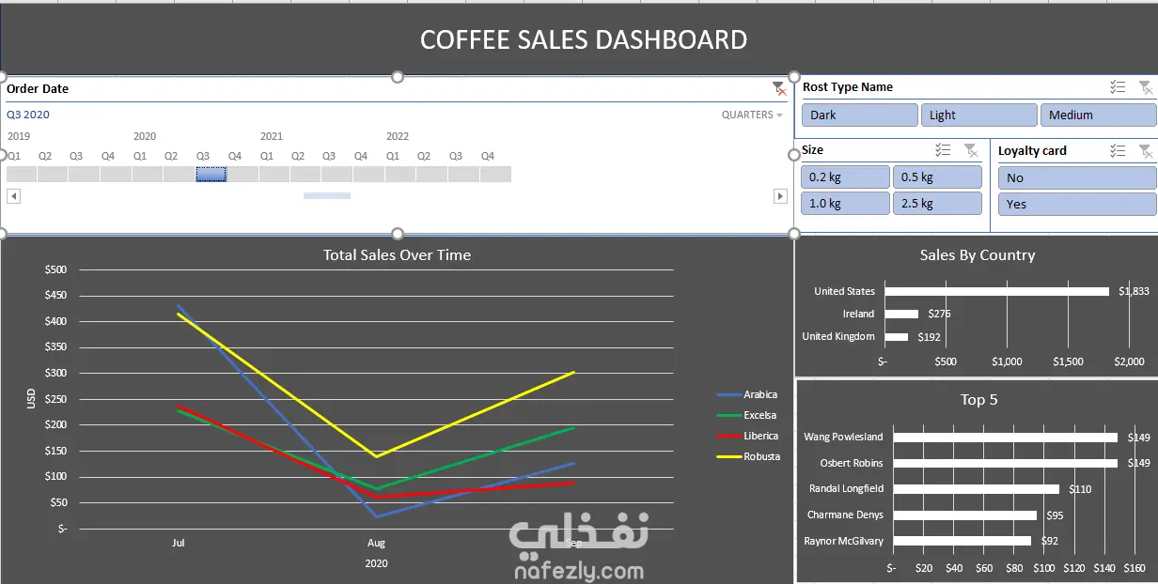The width and height of the screenshot is (1158, 584).
Task: Select the Total Sales Over Time chart title
Action: tap(397, 254)
